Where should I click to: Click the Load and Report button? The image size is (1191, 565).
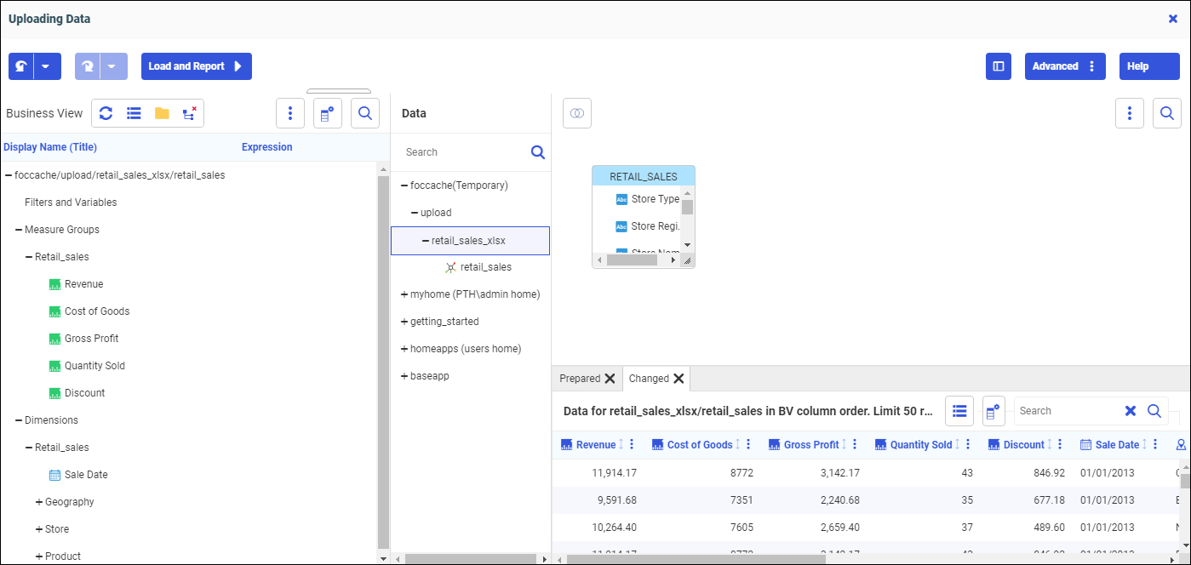pyautogui.click(x=196, y=66)
